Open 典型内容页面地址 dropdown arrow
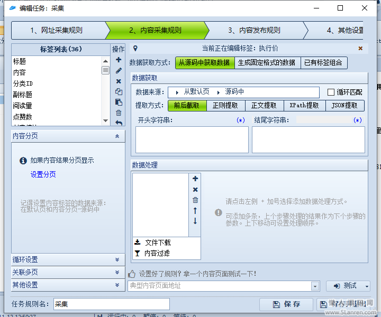Screen dimensions: 381x317 pos(315,286)
